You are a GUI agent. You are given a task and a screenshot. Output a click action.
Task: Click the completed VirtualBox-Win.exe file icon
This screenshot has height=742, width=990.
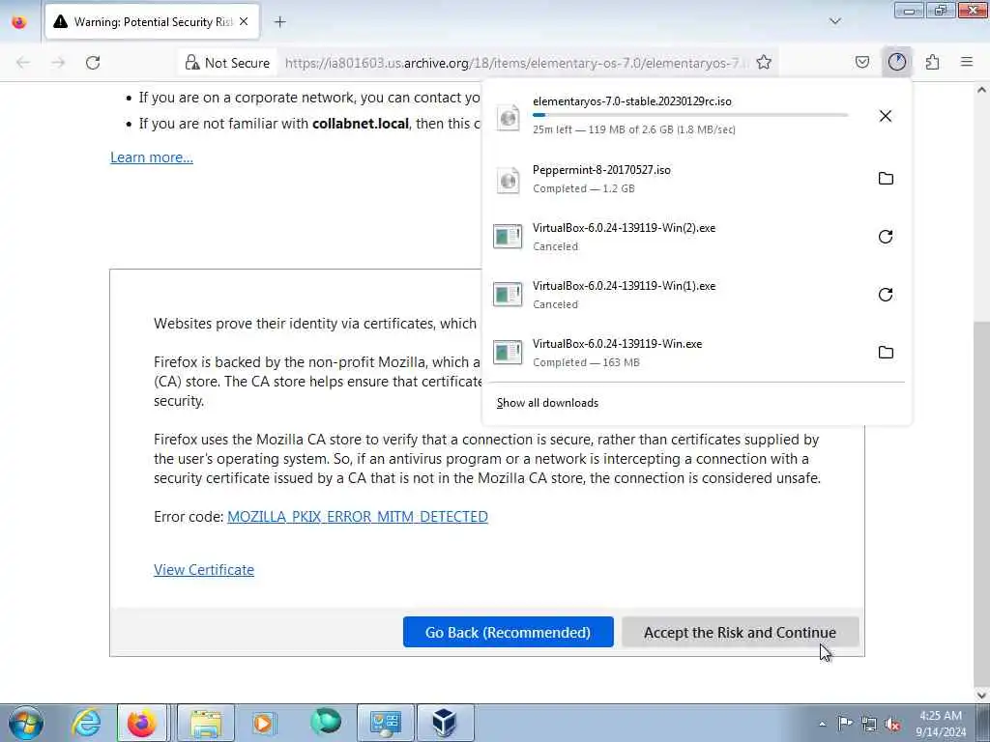(508, 352)
